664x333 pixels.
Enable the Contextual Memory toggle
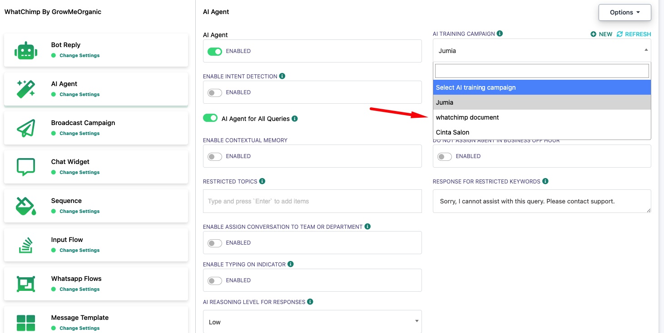tap(215, 156)
